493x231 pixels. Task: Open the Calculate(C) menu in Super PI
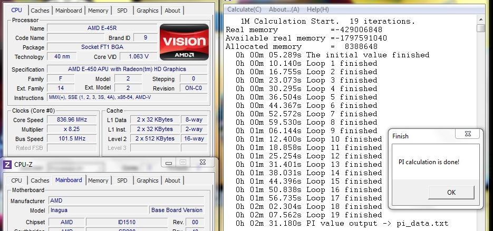pyautogui.click(x=244, y=9)
